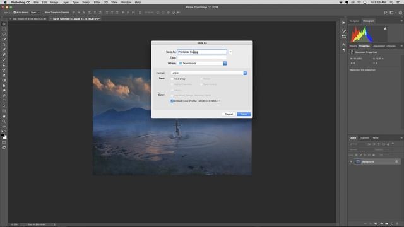Select the Dodge tool
The height and width of the screenshot is (227, 404).
pyautogui.click(x=4, y=91)
